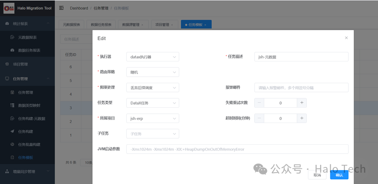Click the 任务描述 field containing jsh-元数据
Image resolution: width=378 pixels, height=184 pixels.
(x=301, y=57)
